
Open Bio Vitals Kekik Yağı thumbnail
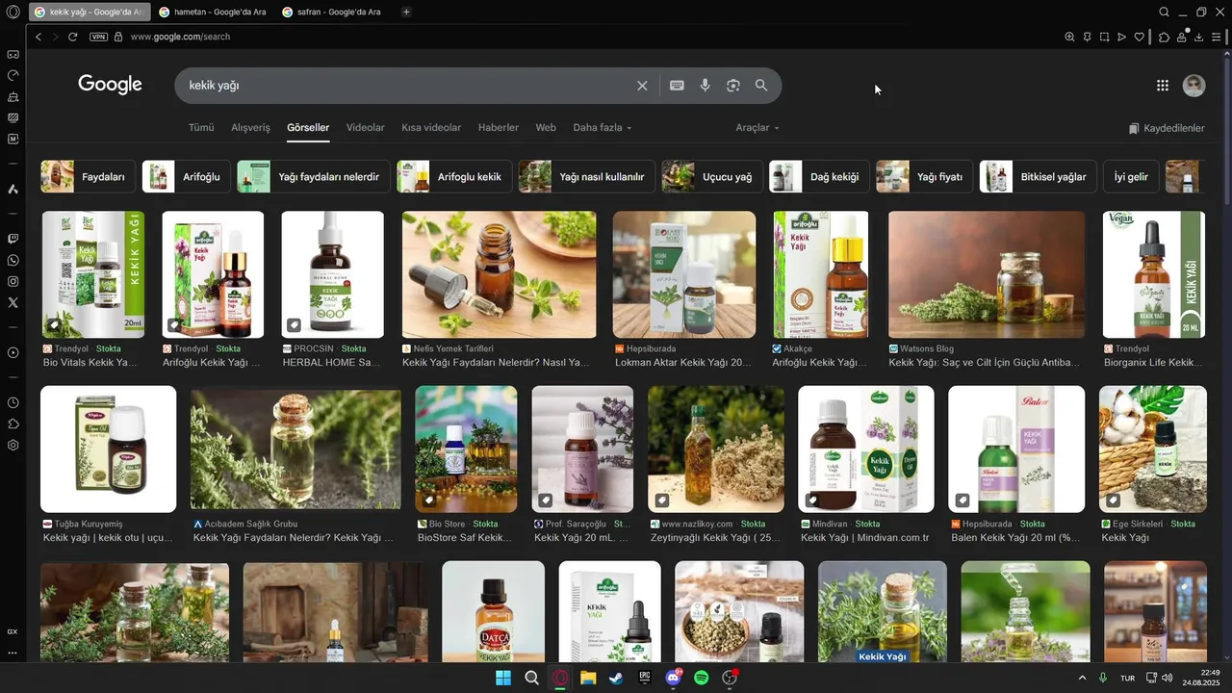(x=93, y=274)
